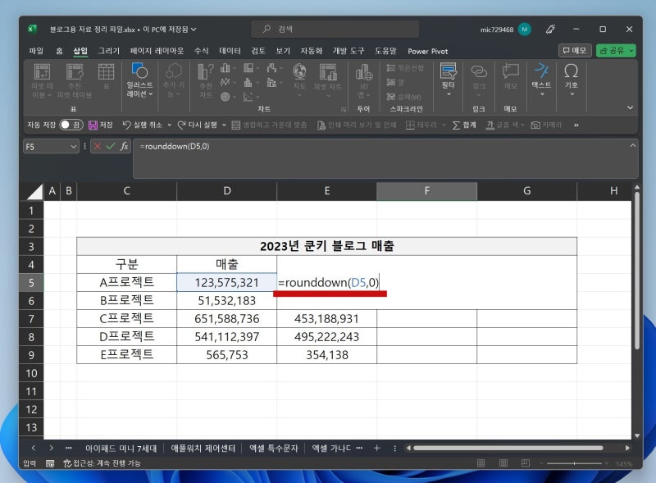Open the Illustrations menu icon

click(x=139, y=80)
